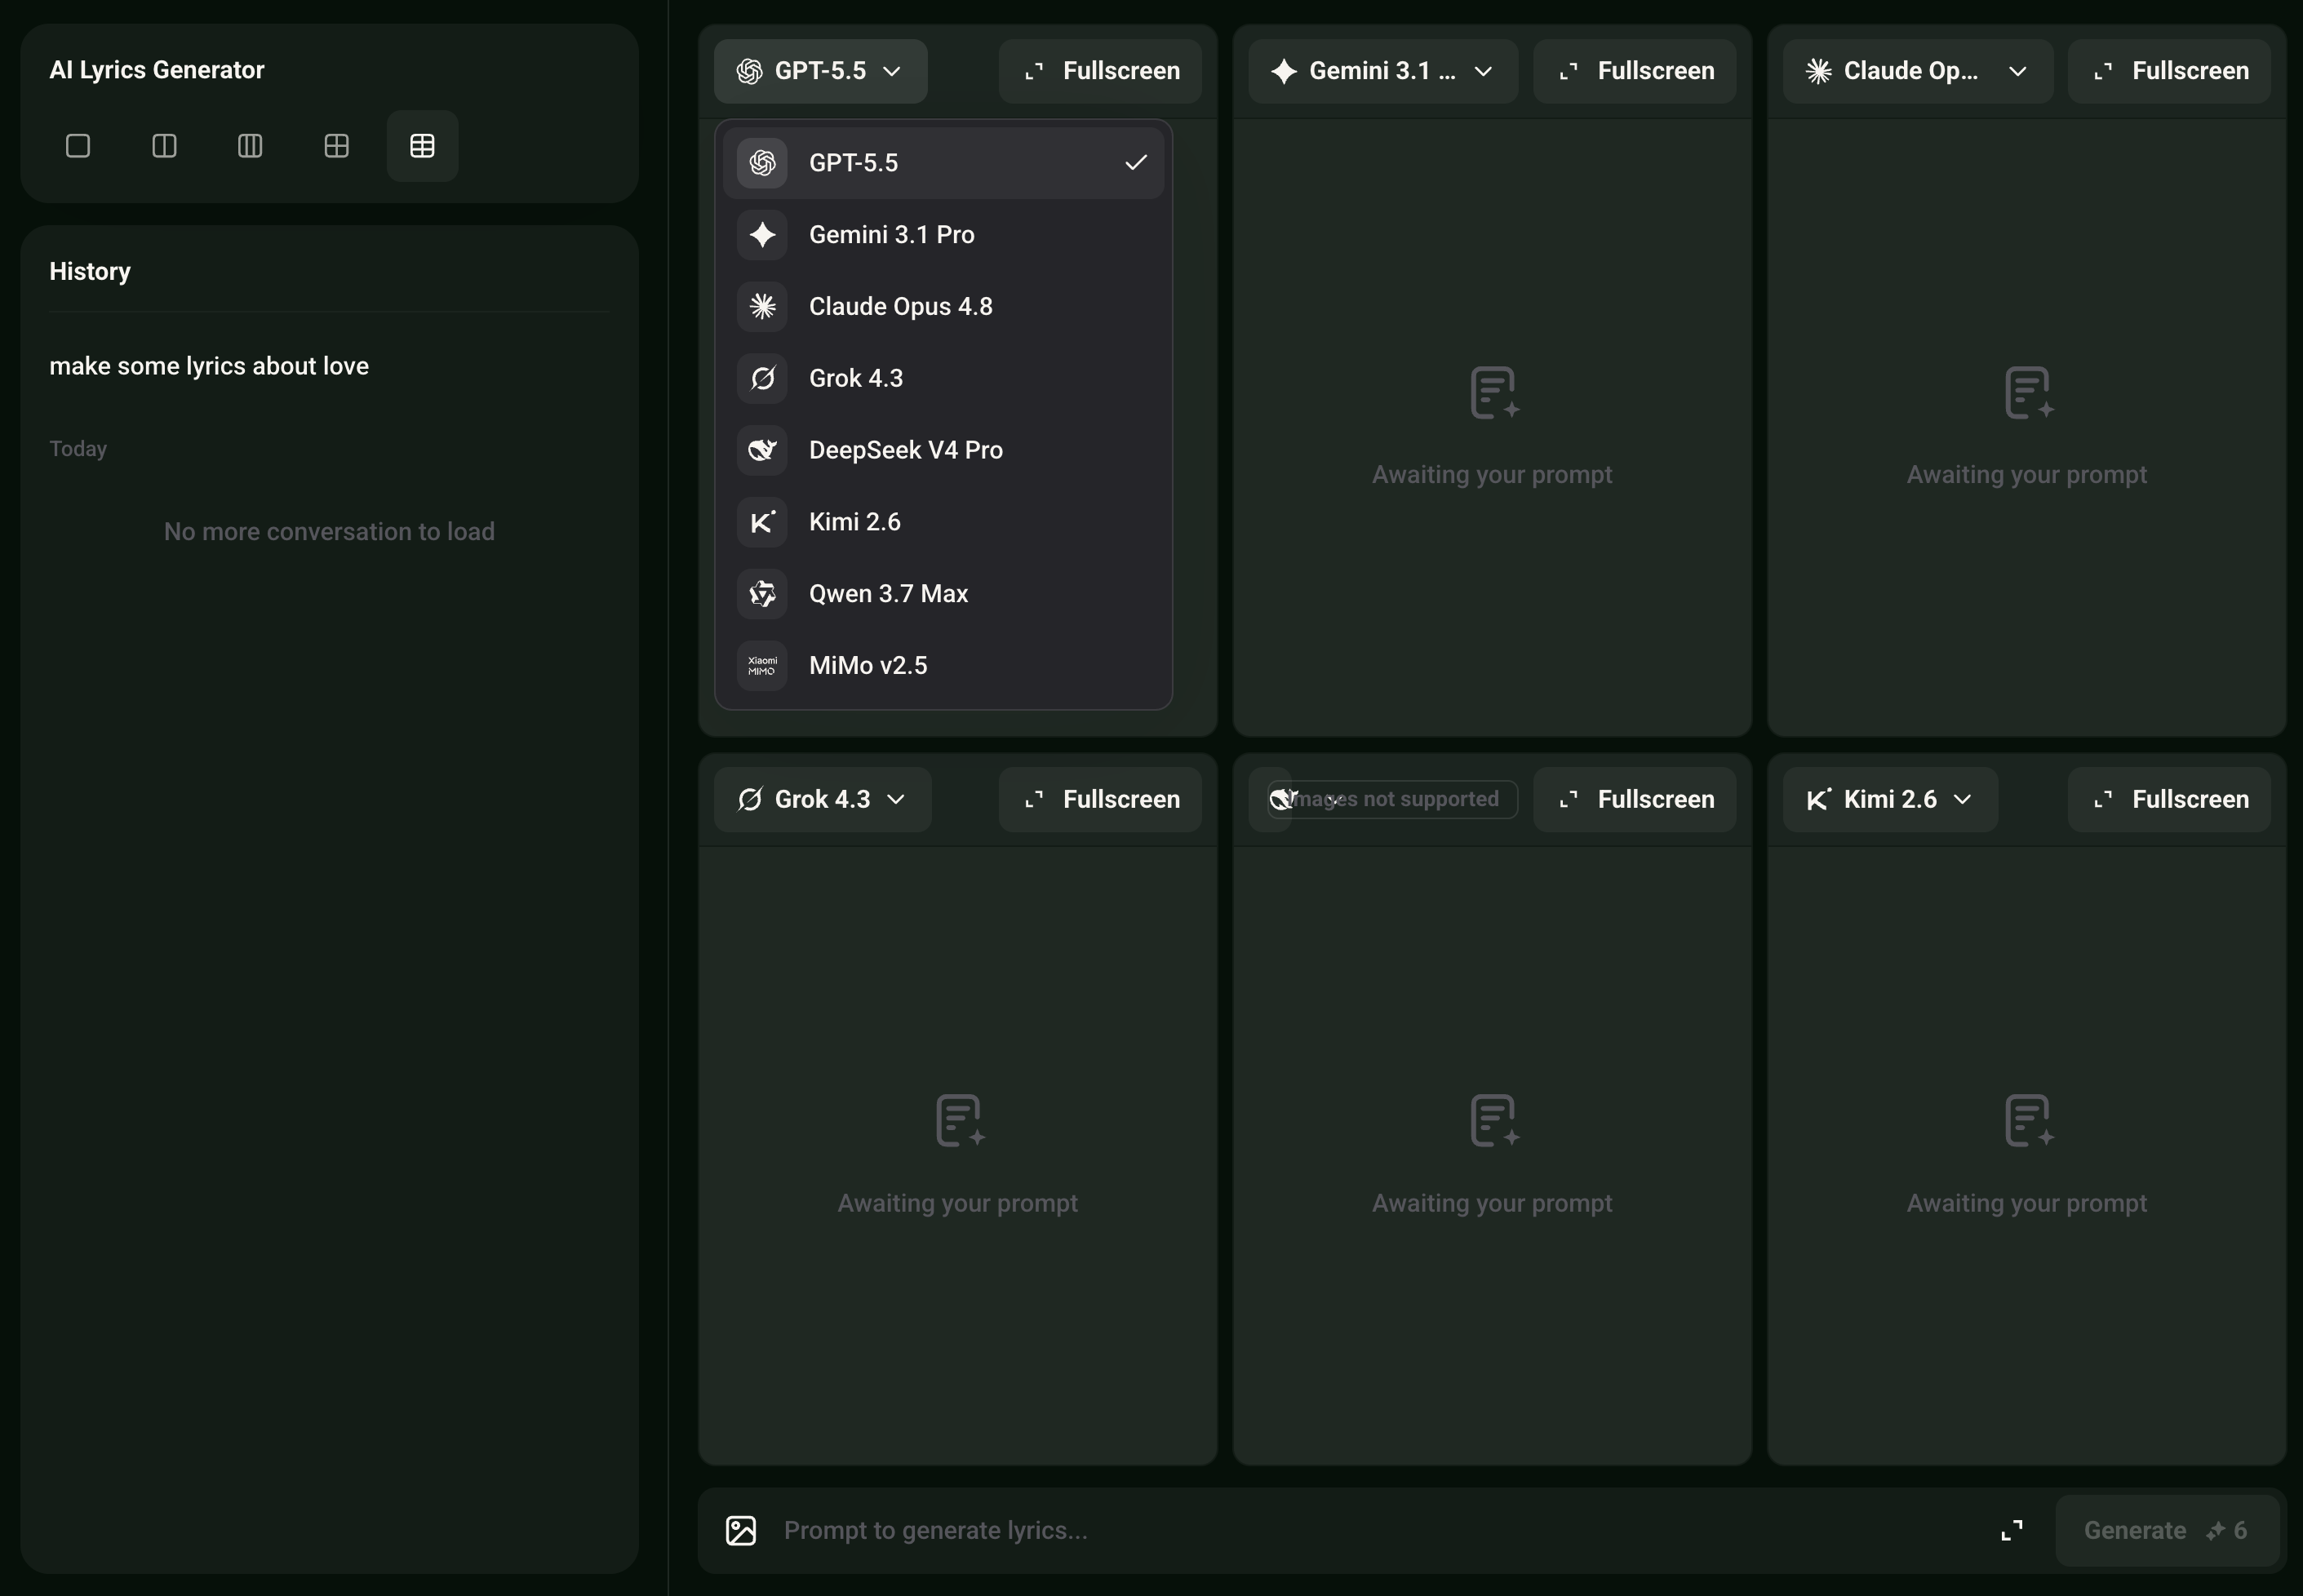Screen dimensions: 2303x1596
Task: Open history item about love lyrics
Action: [209, 366]
